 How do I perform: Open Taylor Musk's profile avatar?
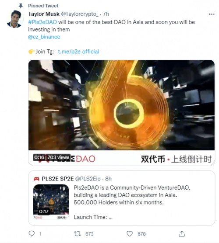point(15,19)
